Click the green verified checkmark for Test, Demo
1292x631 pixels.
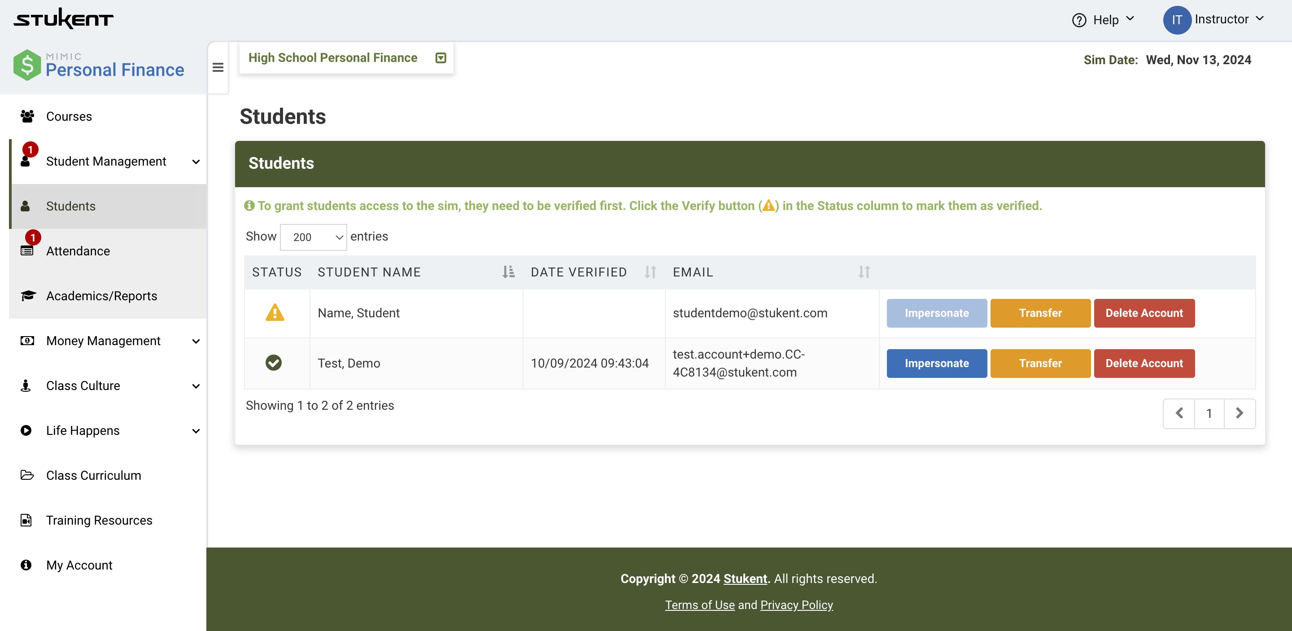pyautogui.click(x=273, y=363)
